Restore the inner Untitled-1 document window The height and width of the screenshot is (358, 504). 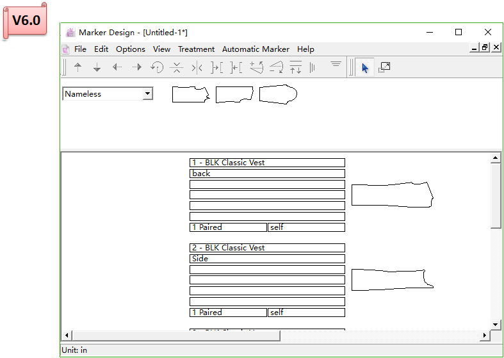(485, 48)
